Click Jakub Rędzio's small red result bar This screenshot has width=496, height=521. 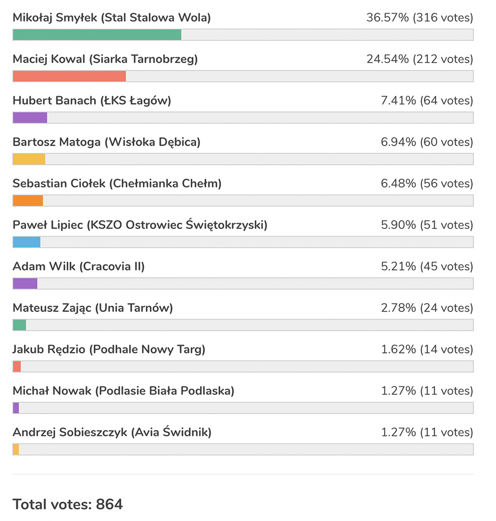pyautogui.click(x=17, y=366)
